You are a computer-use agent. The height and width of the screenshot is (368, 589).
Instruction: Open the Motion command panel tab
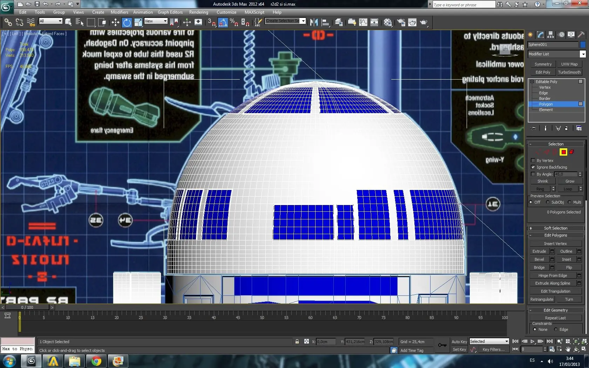561,35
